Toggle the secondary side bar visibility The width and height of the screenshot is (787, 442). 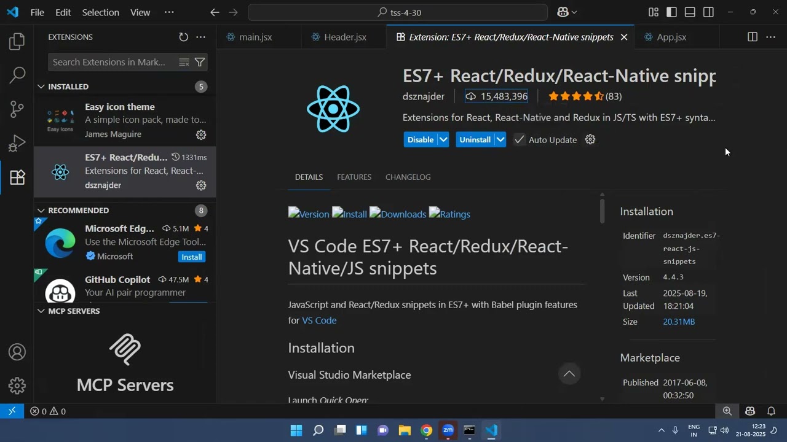709,12
